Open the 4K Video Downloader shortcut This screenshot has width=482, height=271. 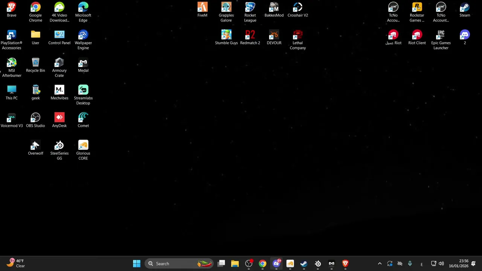(x=59, y=12)
